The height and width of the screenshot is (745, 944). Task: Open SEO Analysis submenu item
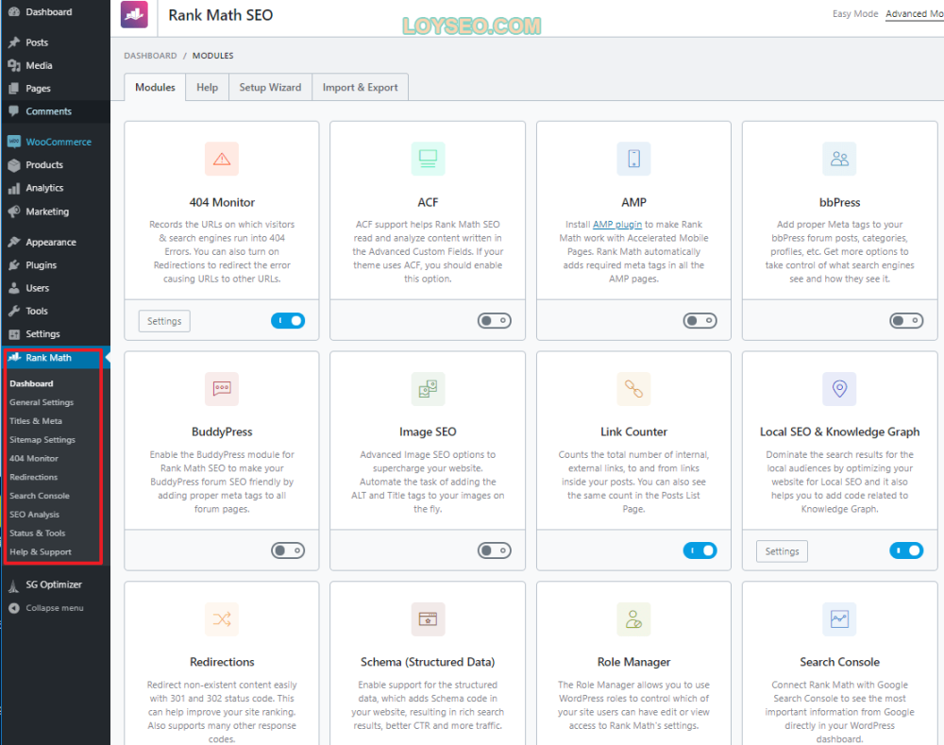pos(34,515)
